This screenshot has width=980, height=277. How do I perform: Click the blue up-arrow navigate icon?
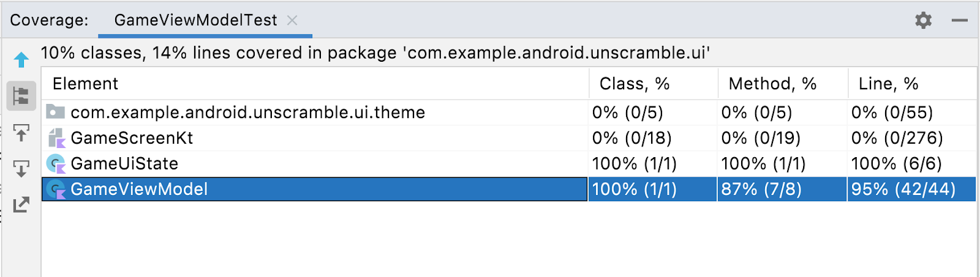click(21, 60)
